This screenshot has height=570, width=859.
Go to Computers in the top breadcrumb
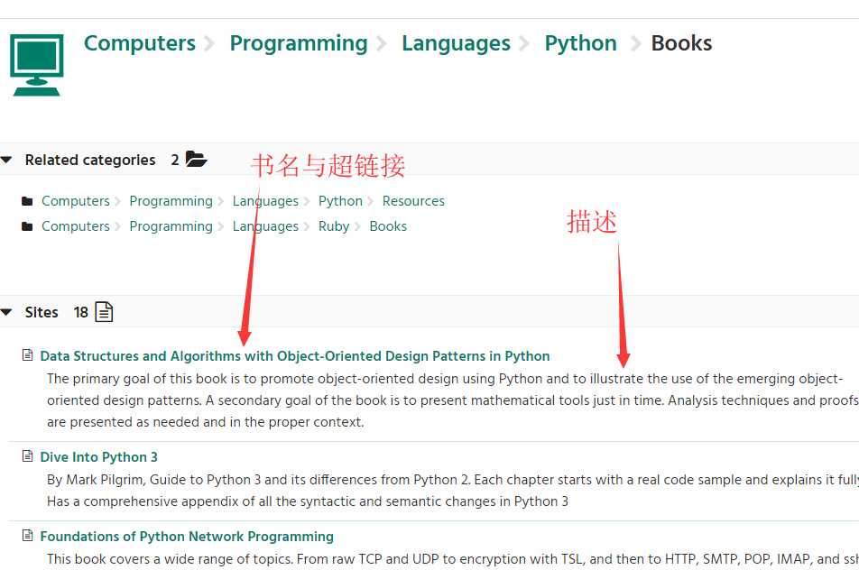tap(140, 43)
